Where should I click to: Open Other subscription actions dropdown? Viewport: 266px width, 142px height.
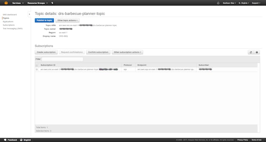[x=127, y=52]
